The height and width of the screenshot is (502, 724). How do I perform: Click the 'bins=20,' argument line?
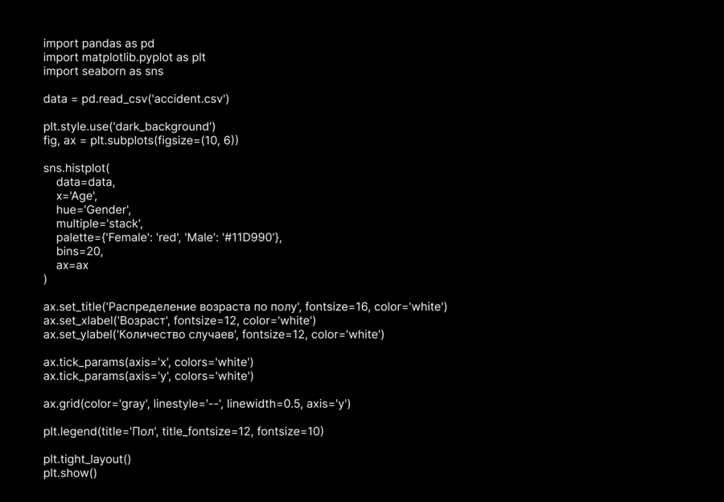80,251
